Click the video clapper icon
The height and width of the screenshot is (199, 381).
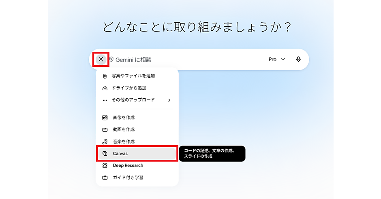[x=105, y=130]
